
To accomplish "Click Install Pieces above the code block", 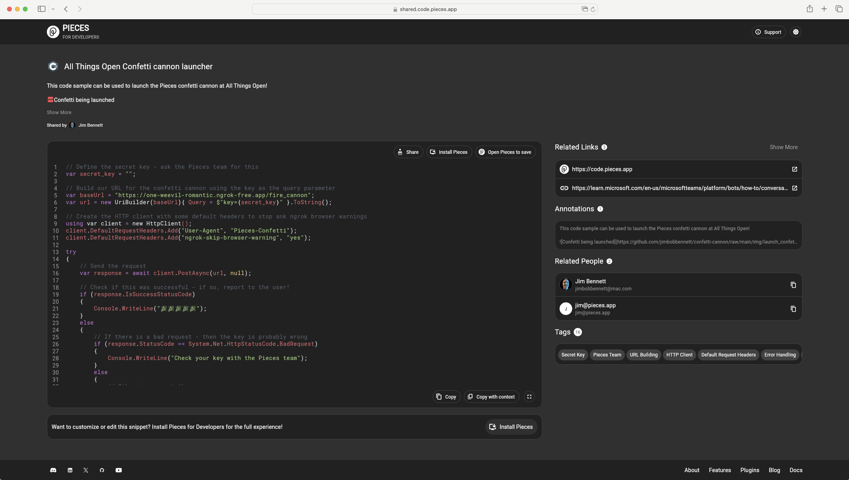I will point(449,152).
